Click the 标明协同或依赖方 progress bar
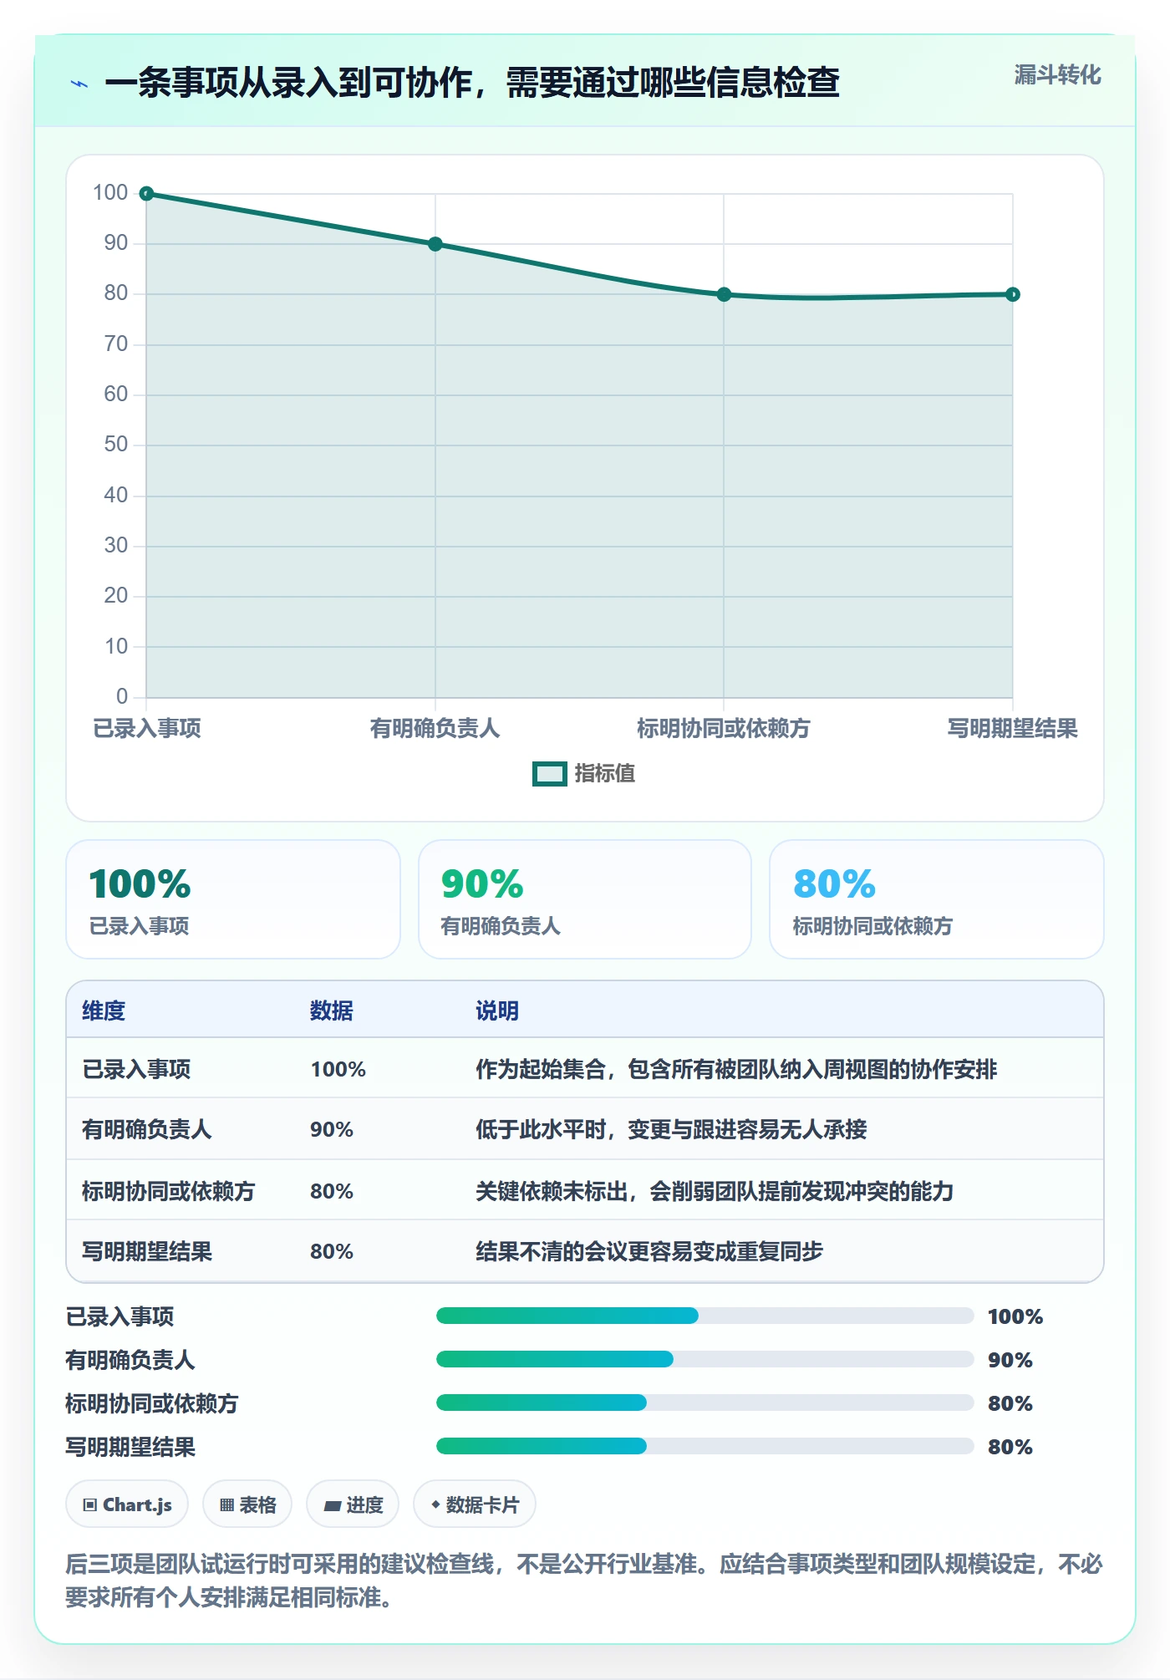The width and height of the screenshot is (1170, 1680). 705,1403
